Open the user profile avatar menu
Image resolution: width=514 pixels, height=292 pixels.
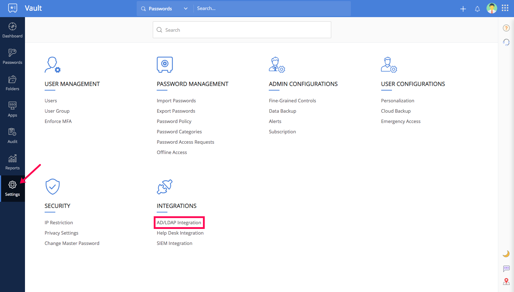pyautogui.click(x=492, y=8)
